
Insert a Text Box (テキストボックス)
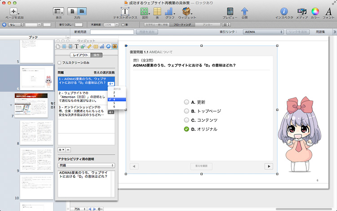coord(125,11)
